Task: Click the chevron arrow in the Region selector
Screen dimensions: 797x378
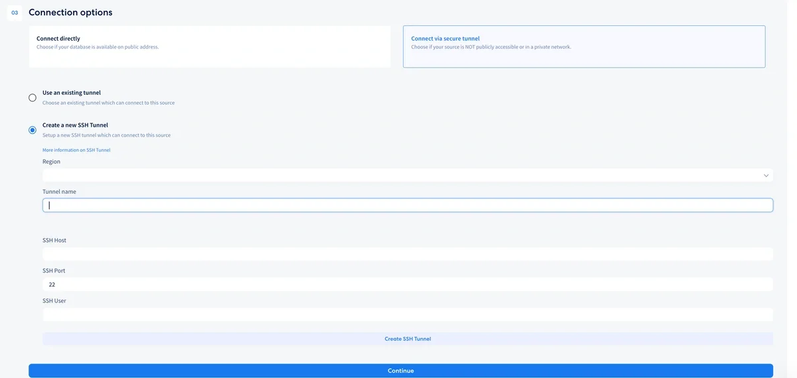Action: 766,176
